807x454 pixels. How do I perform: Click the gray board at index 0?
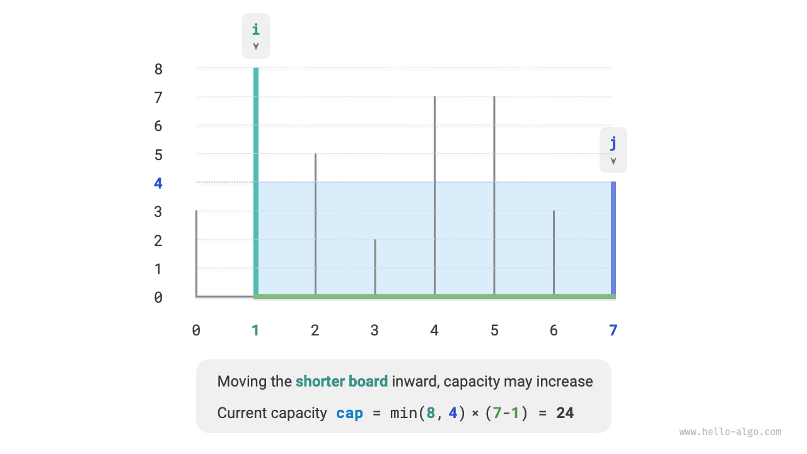pos(197,252)
